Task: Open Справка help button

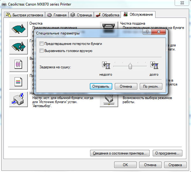Action: click(175, 165)
